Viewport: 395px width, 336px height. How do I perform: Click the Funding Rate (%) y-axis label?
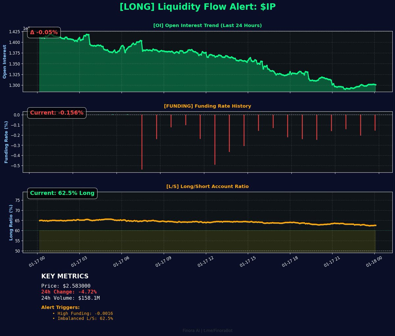pos(6,142)
